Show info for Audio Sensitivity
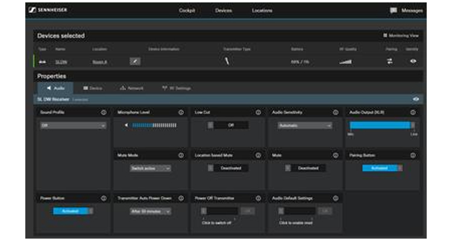The height and width of the screenshot is (241, 452). (x=335, y=112)
